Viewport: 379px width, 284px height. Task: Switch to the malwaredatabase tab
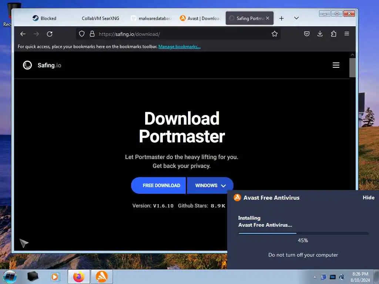[151, 18]
